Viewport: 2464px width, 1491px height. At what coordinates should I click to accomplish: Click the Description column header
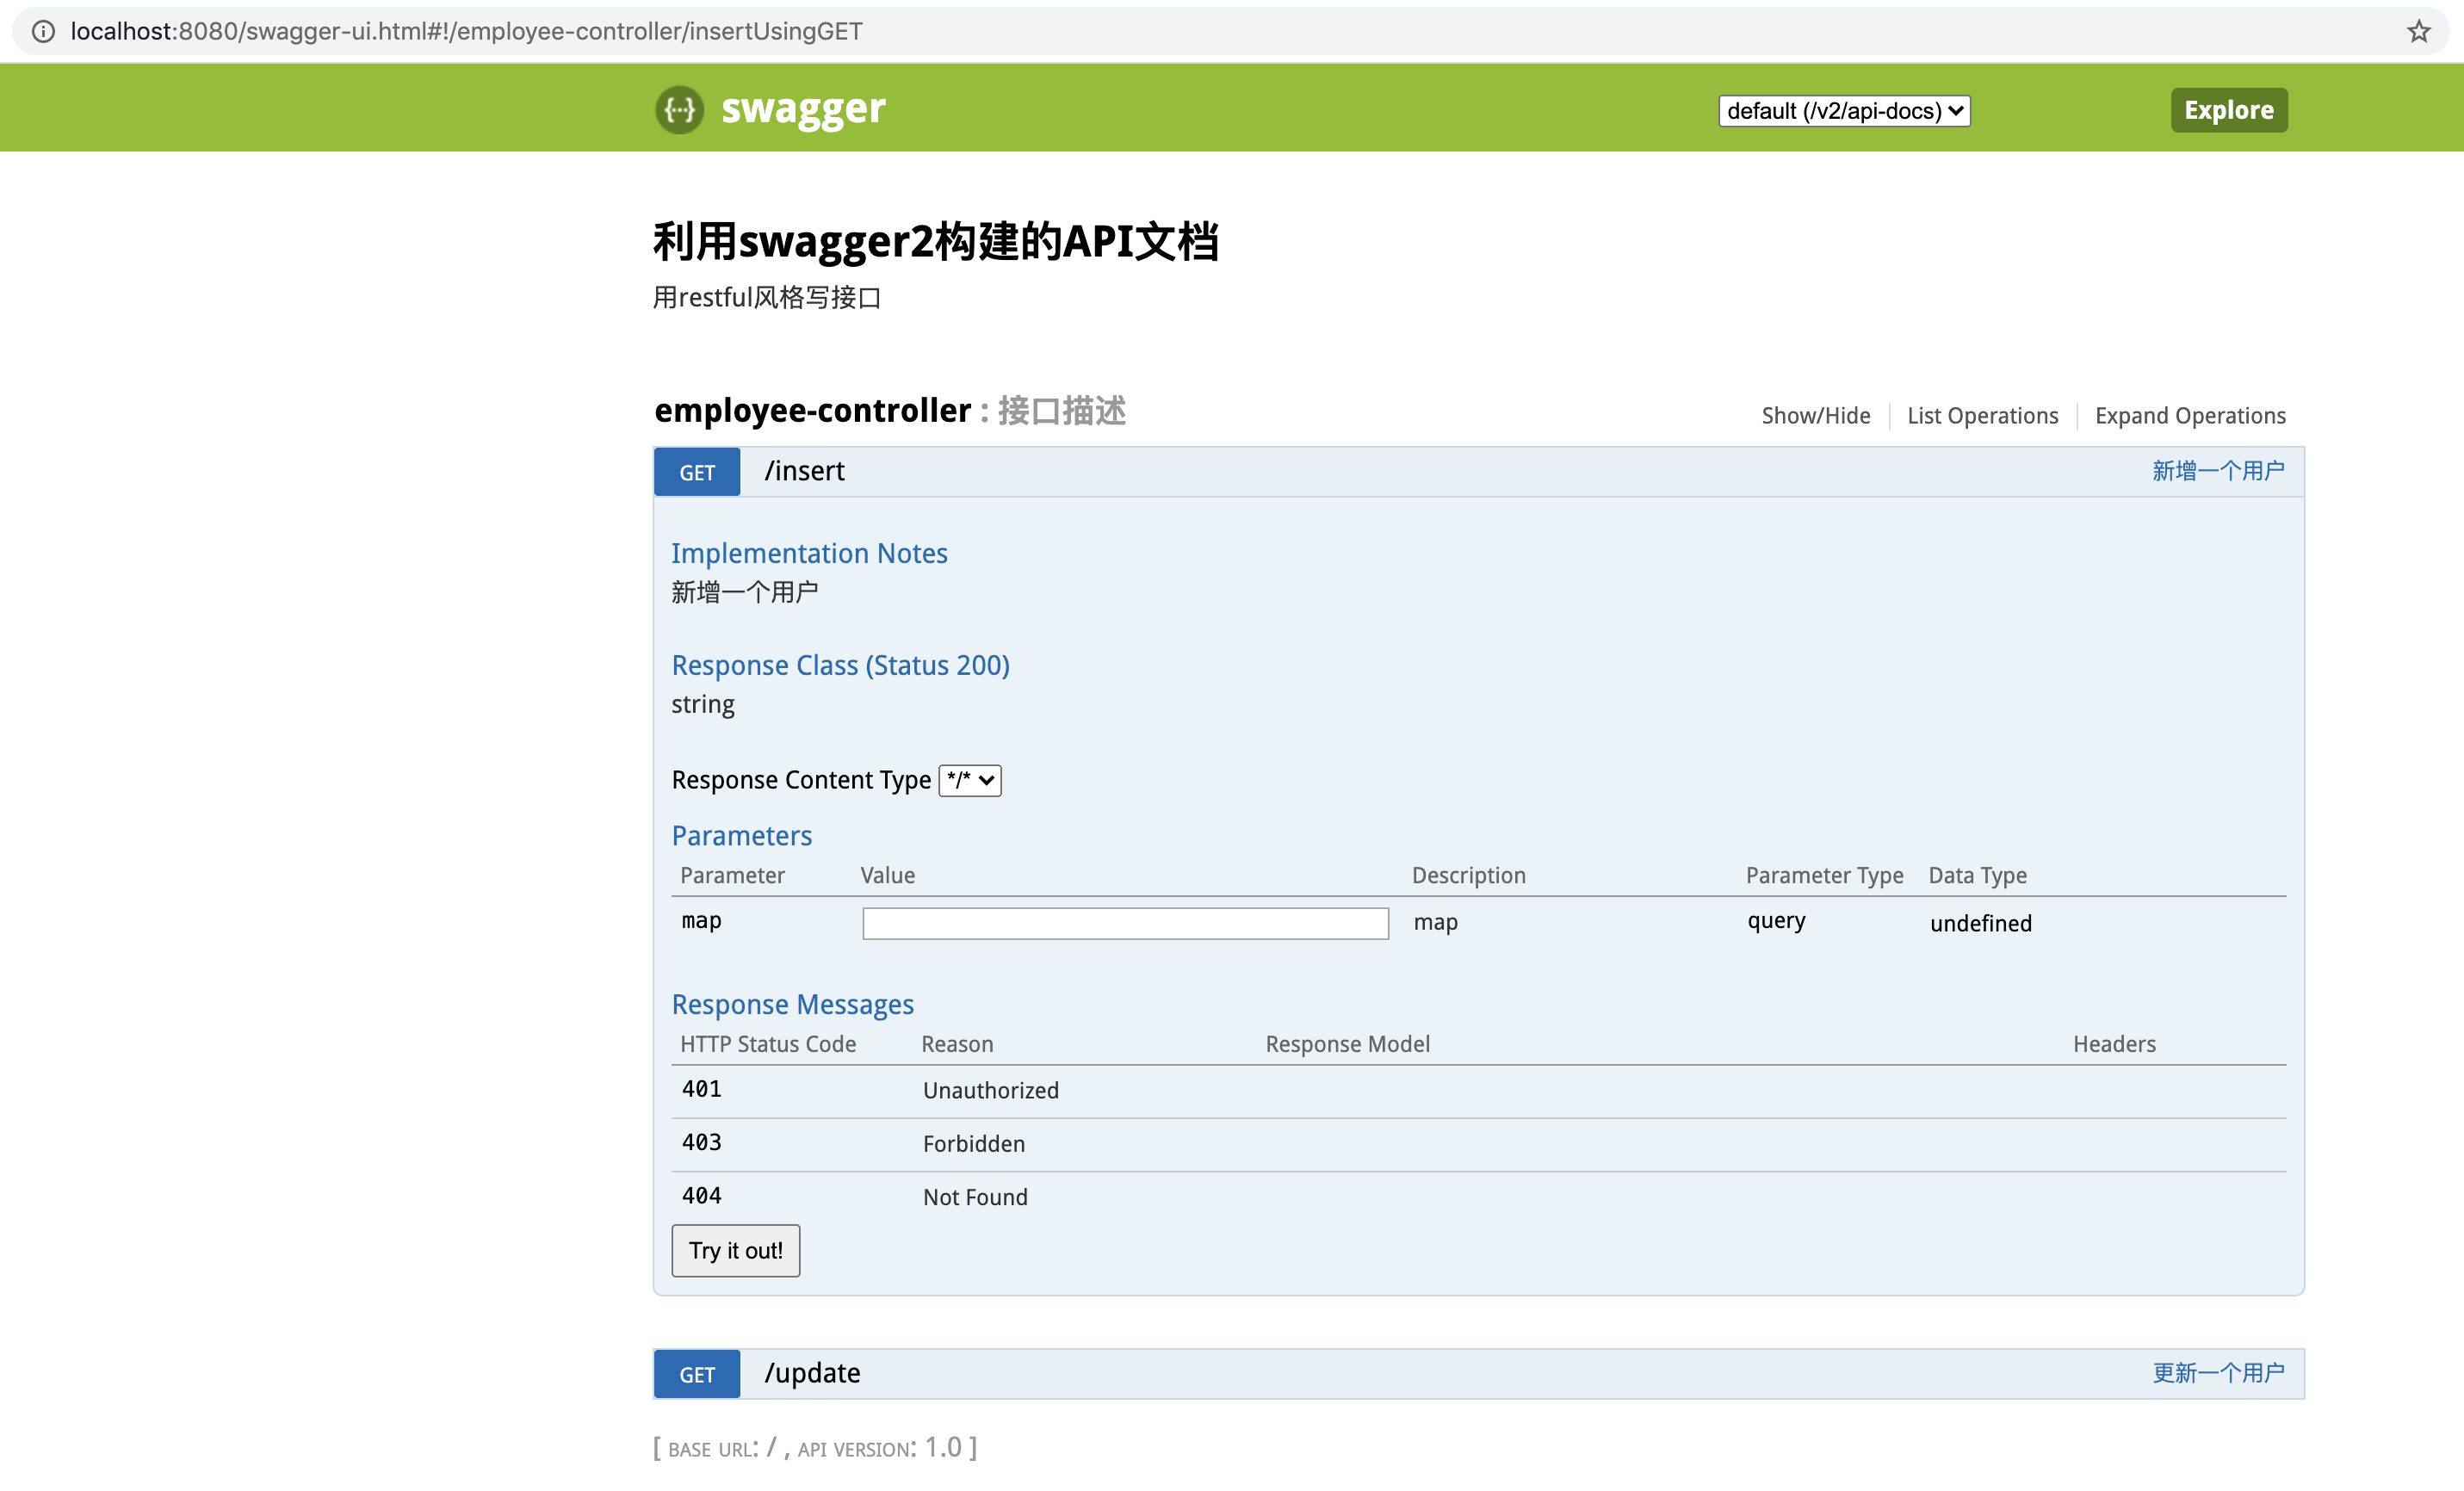click(x=1468, y=875)
